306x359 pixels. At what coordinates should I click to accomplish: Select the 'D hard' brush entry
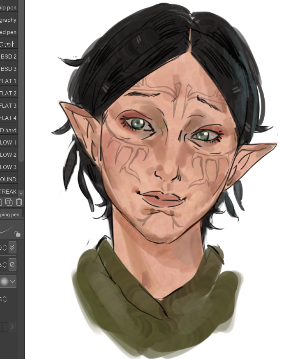[x=9, y=130]
